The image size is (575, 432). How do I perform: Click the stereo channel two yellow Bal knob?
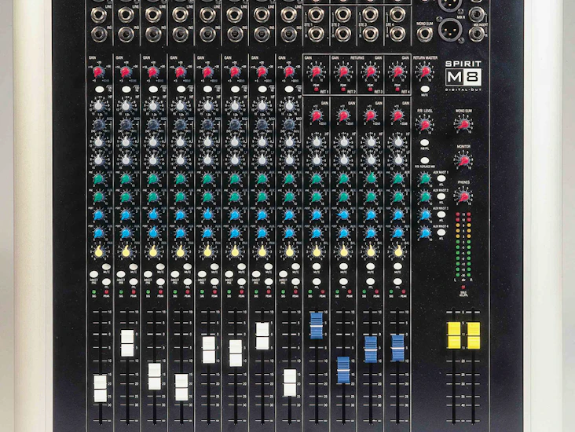pos(343,251)
